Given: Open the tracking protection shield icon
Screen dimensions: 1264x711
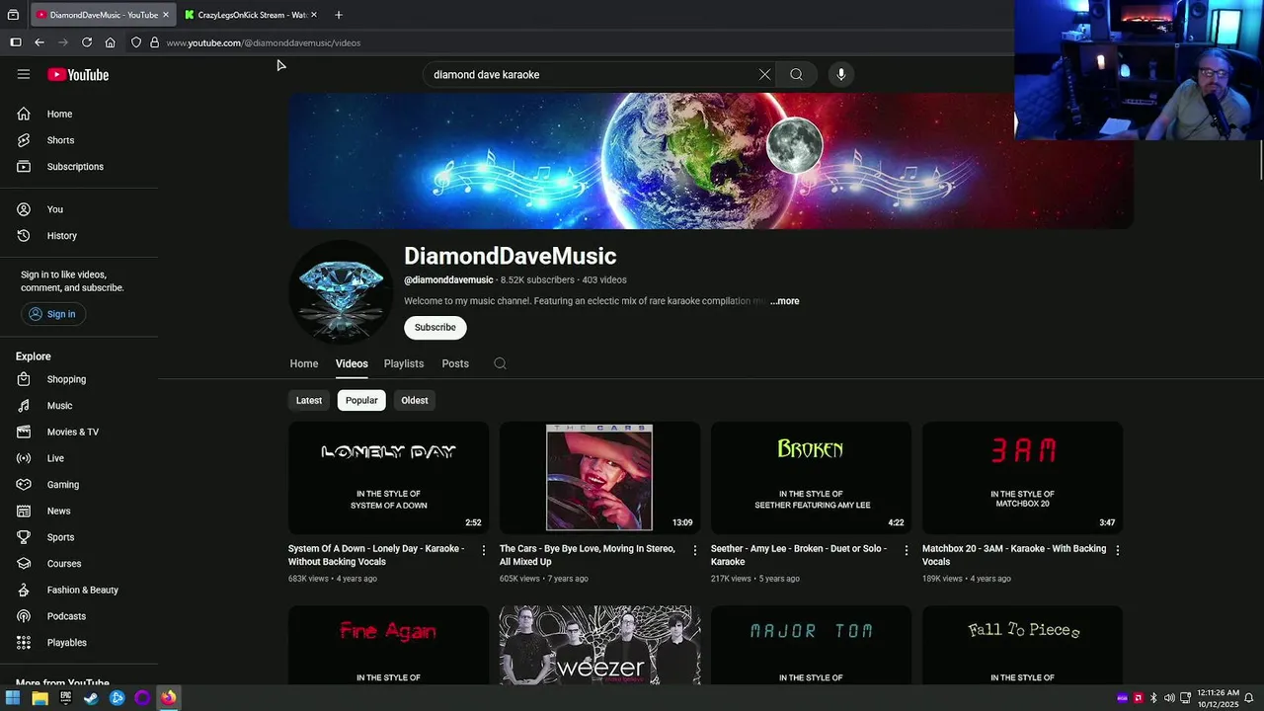Looking at the screenshot, I should [136, 42].
